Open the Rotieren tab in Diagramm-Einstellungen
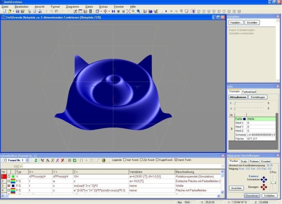Screen dimensions: 282x204 click(x=255, y=161)
